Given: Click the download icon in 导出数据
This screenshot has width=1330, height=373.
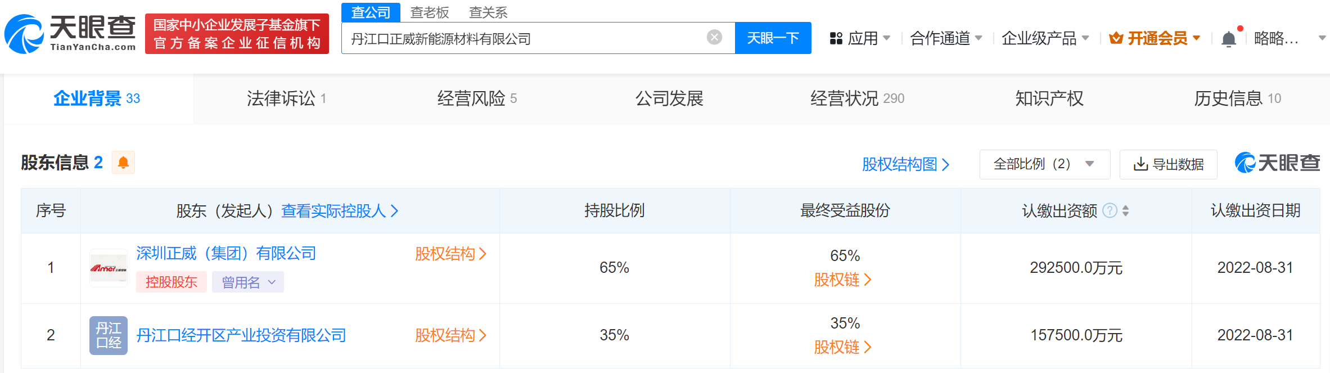Looking at the screenshot, I should coord(1140,164).
